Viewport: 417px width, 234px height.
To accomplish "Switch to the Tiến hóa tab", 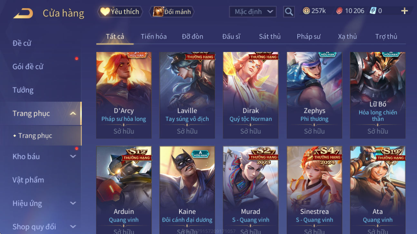I will 154,36.
